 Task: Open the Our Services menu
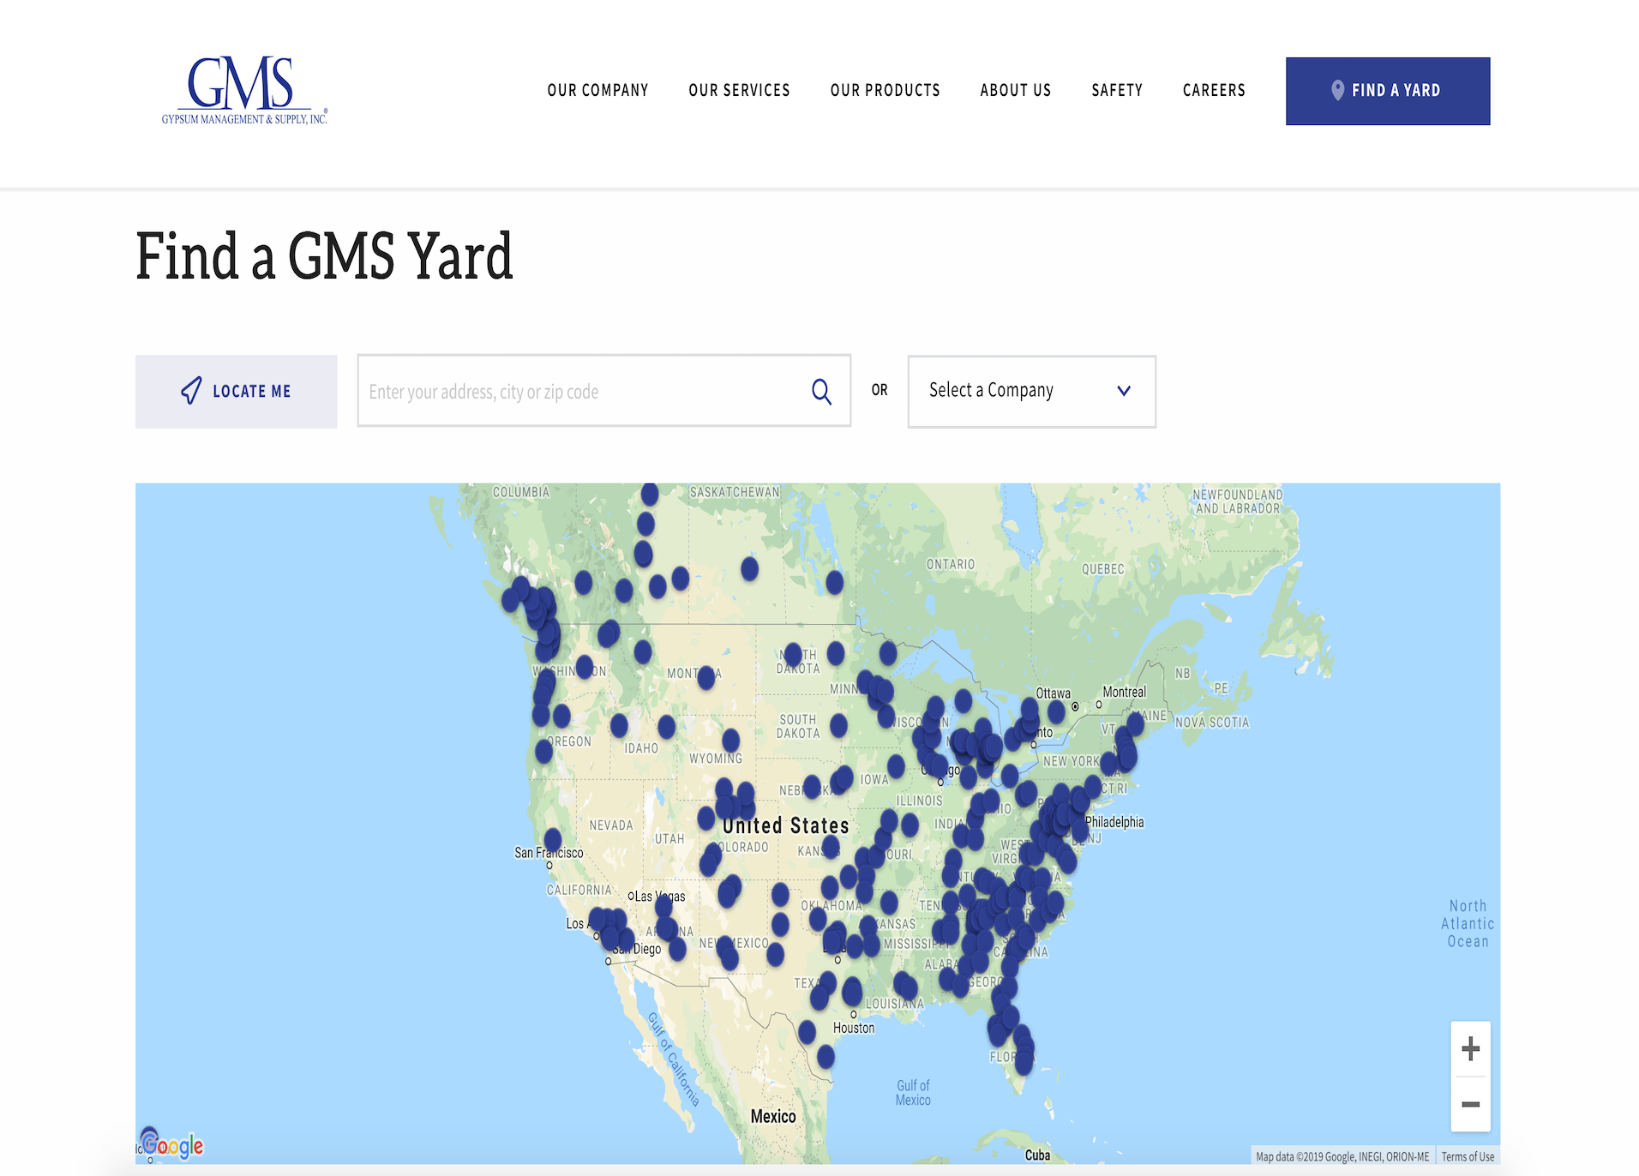pos(739,90)
